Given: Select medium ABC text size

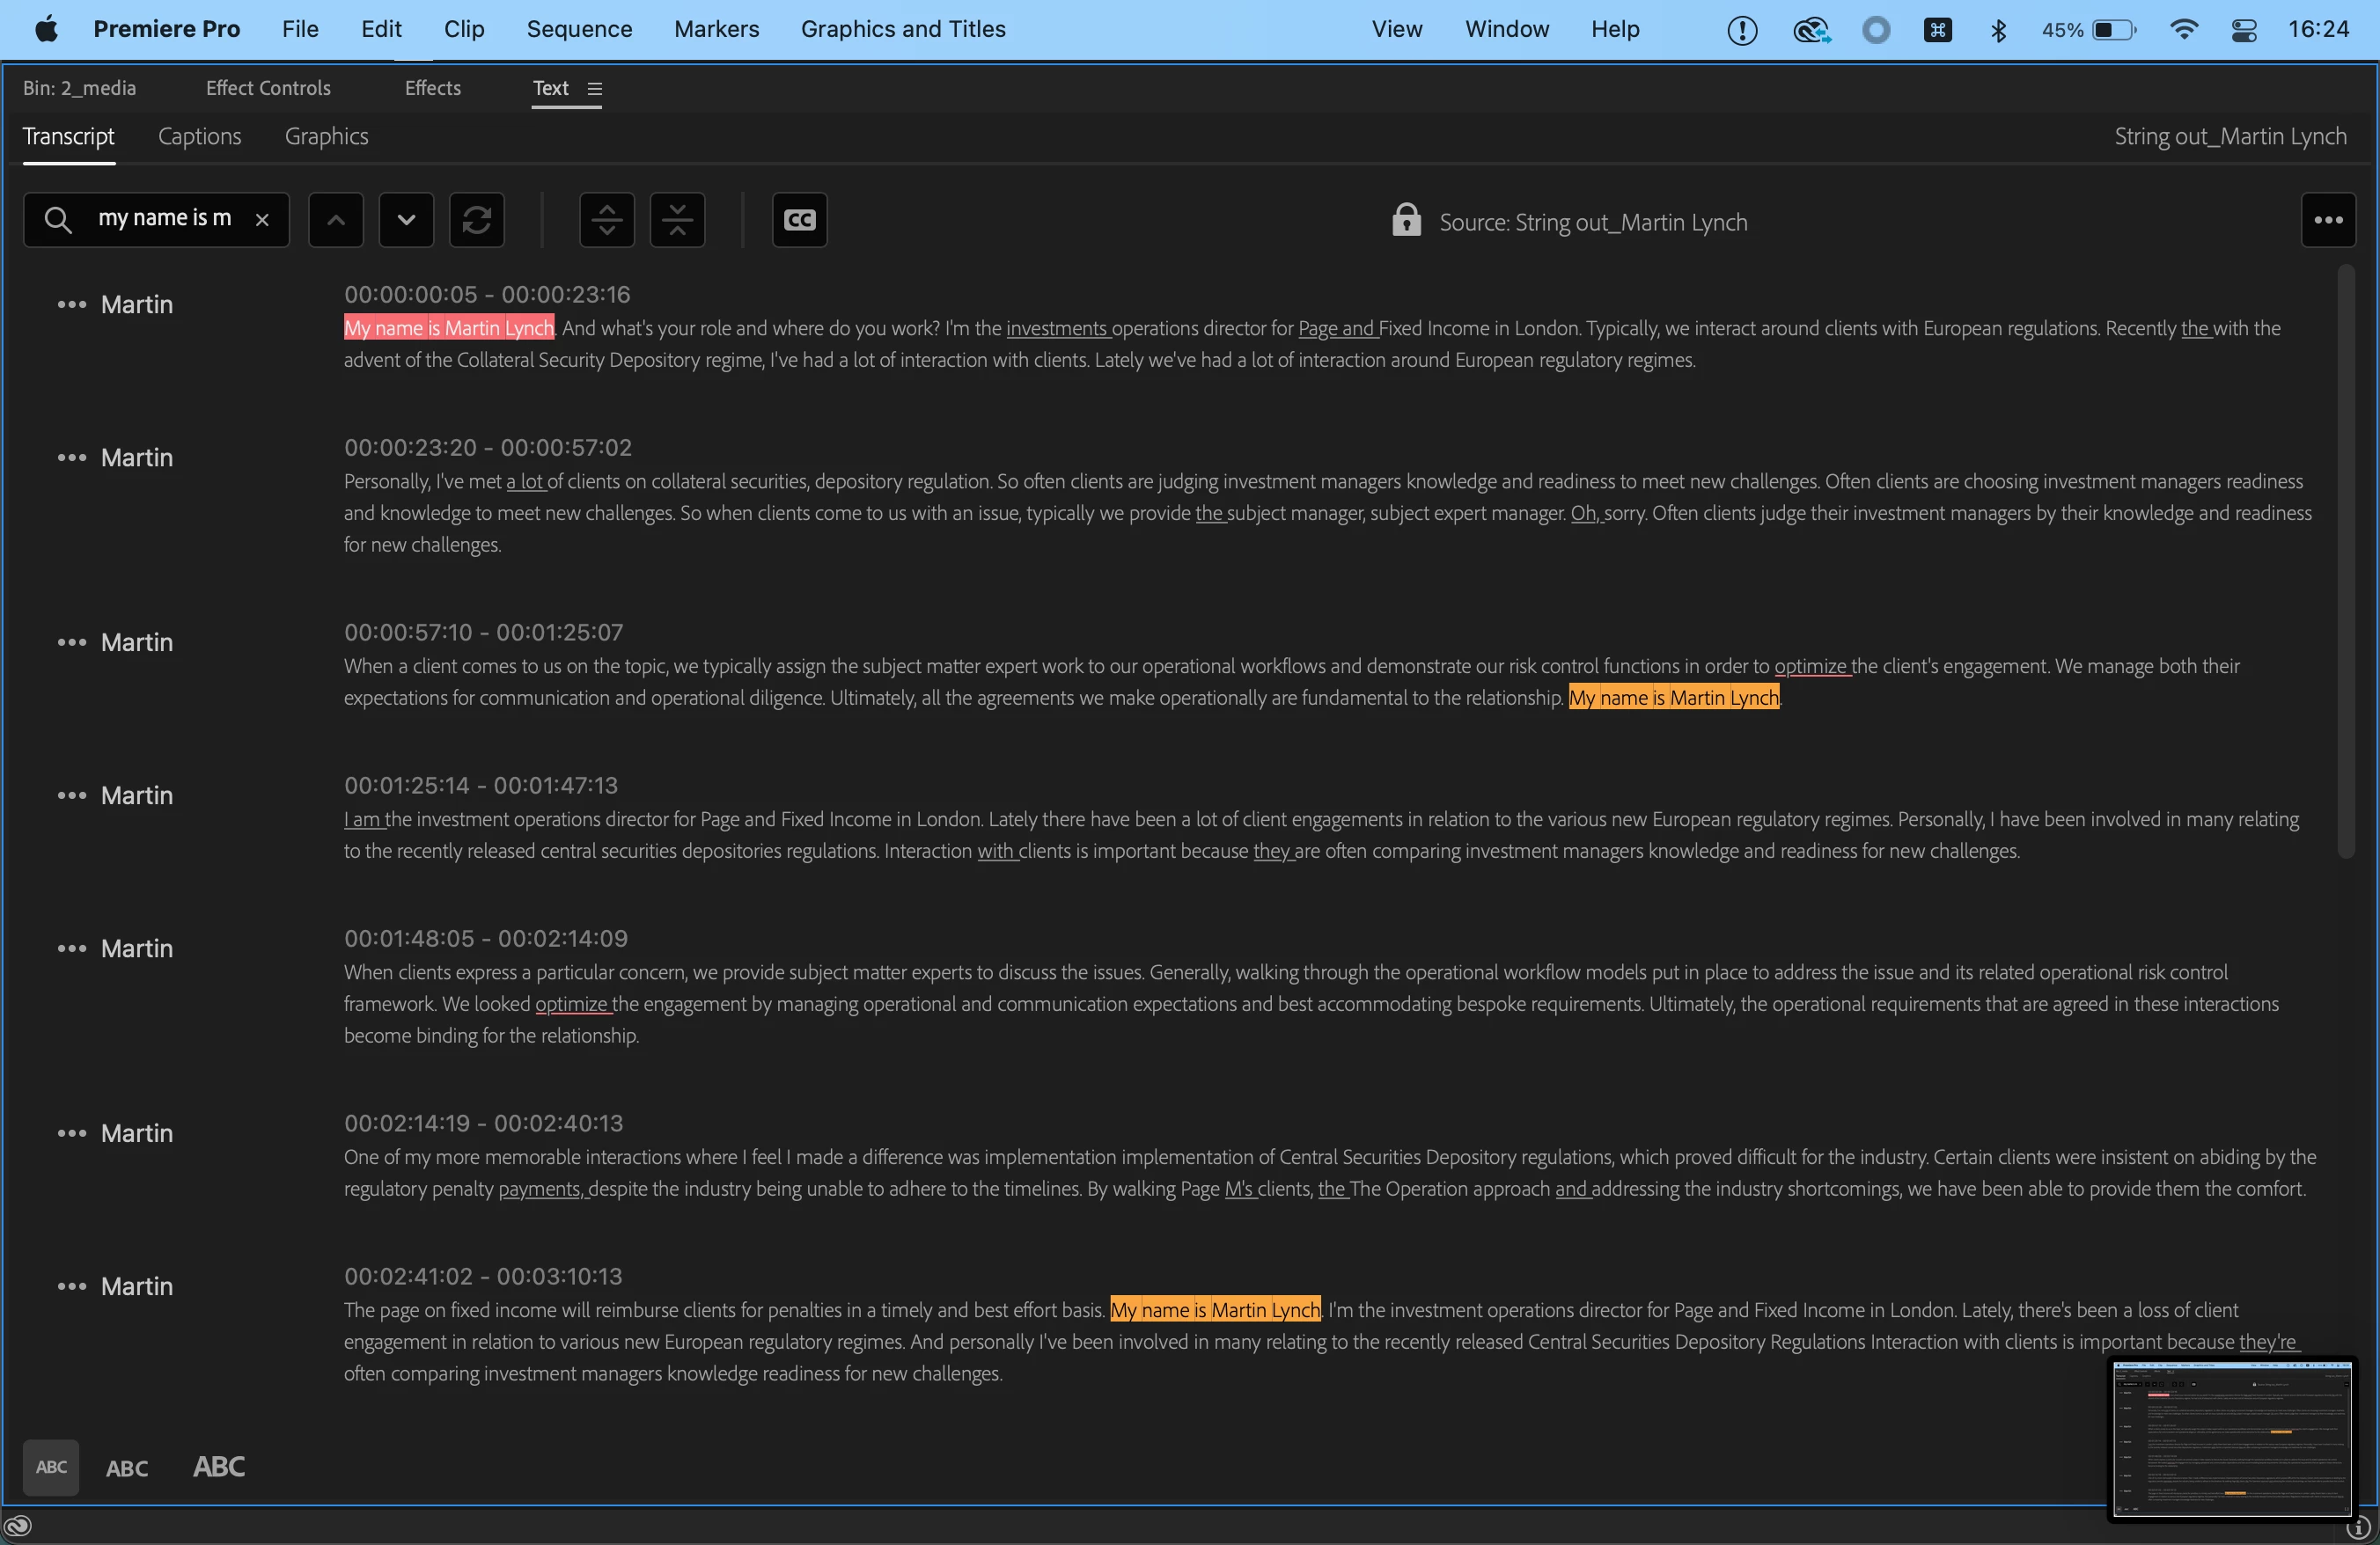Looking at the screenshot, I should pyautogui.click(x=127, y=1468).
